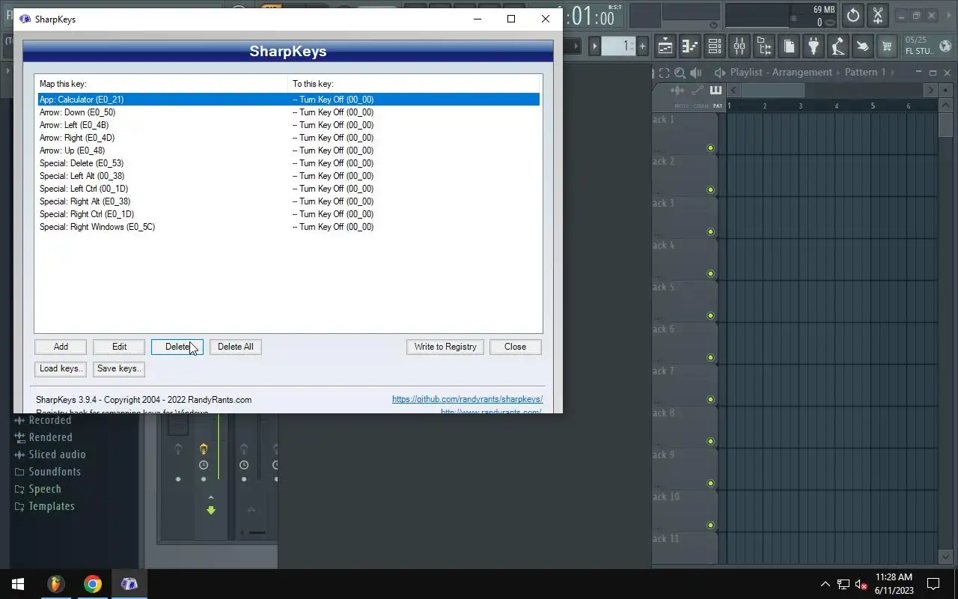Open Playlist view from FL Studio toolbar
The image size is (958, 599).
(x=665, y=46)
